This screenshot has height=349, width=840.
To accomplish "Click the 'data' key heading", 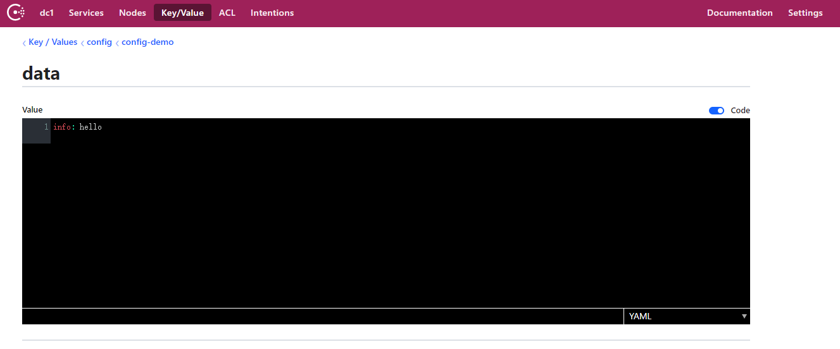I will 41,73.
